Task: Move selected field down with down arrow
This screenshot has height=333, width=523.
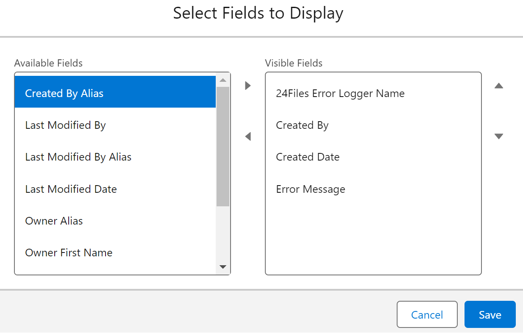Action: (x=499, y=136)
